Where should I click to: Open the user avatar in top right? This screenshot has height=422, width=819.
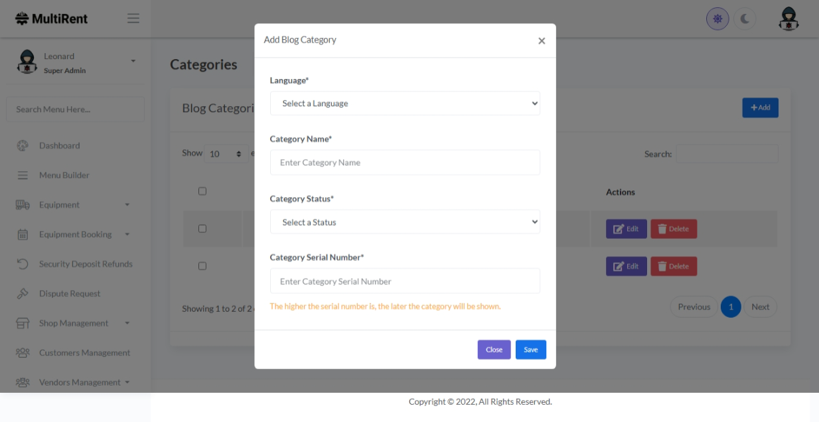pyautogui.click(x=788, y=19)
